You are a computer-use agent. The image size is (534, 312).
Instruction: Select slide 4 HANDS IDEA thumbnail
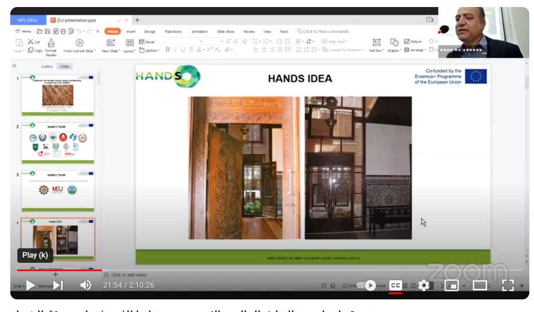[58, 239]
